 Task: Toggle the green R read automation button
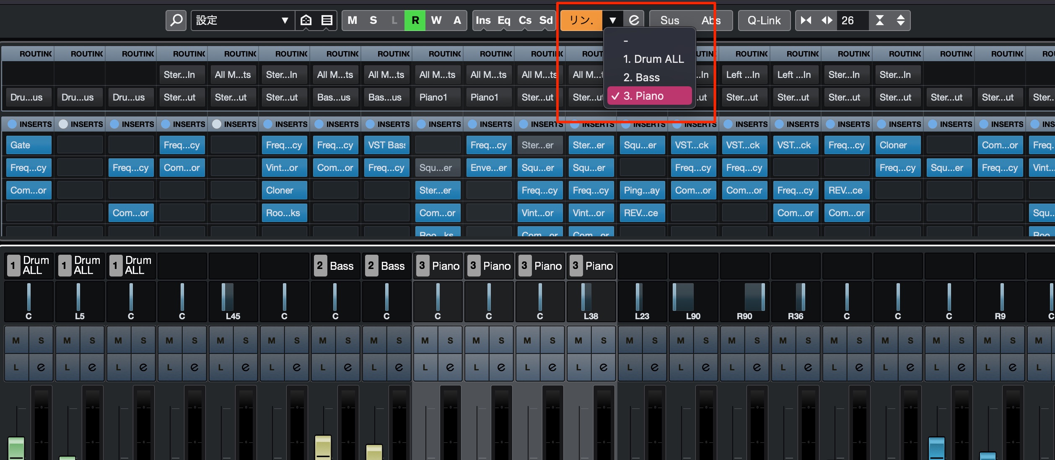tap(415, 20)
